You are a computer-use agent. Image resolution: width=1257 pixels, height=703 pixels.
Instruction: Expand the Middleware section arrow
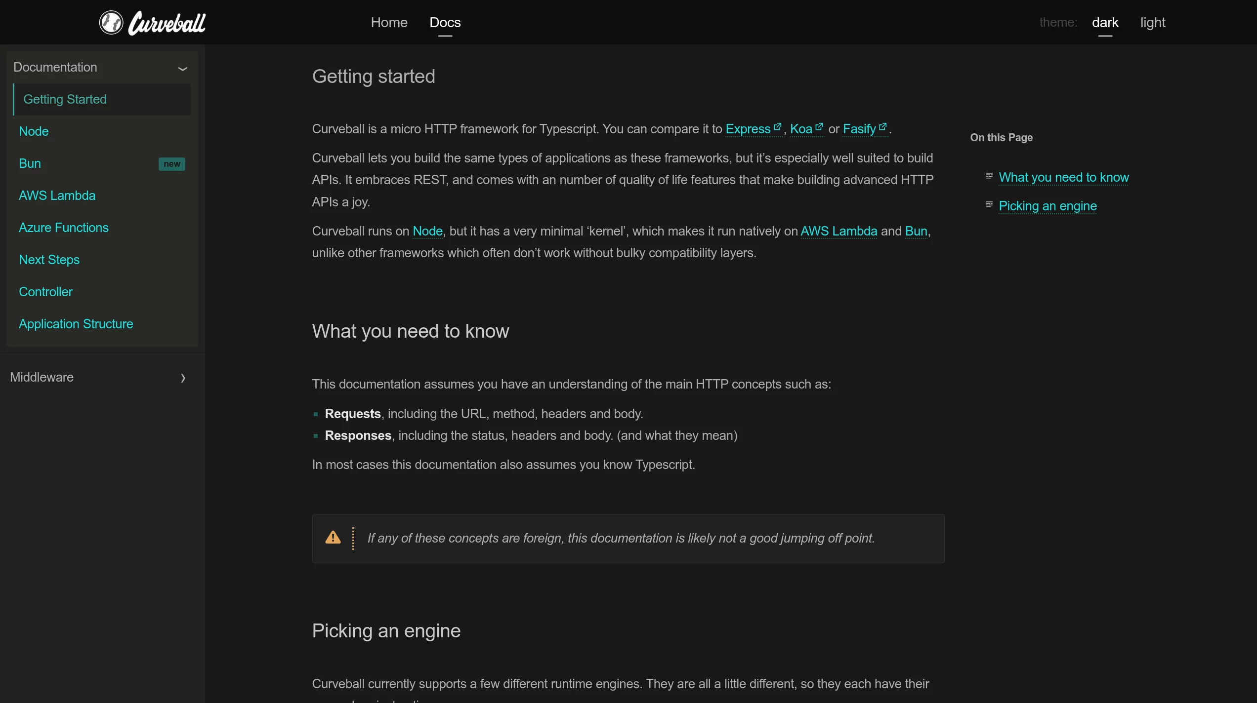[183, 378]
